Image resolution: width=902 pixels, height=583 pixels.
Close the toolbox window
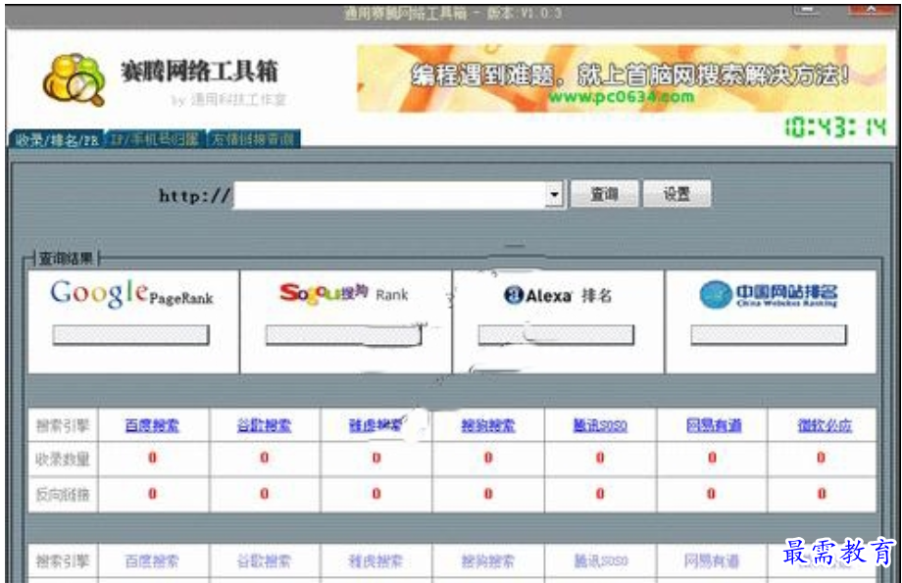pyautogui.click(x=871, y=11)
